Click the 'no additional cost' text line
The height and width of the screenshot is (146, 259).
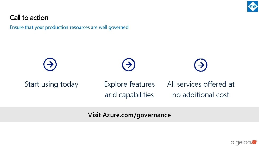pos(201,95)
